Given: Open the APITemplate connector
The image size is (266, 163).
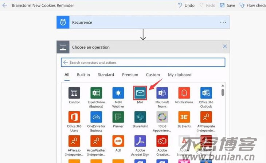Looking at the screenshot, I should coord(206,117).
